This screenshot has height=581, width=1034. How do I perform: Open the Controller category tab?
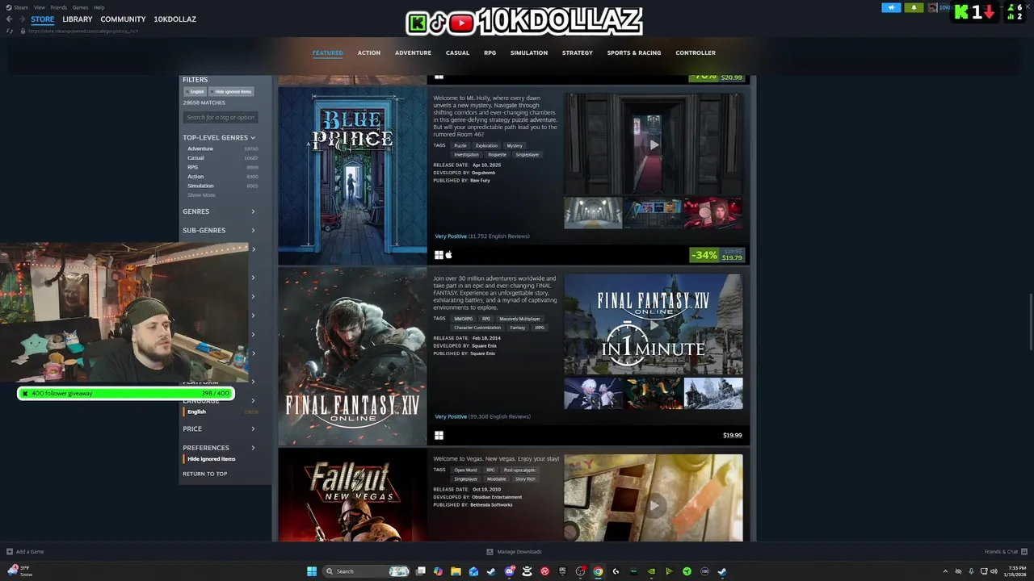click(x=696, y=52)
